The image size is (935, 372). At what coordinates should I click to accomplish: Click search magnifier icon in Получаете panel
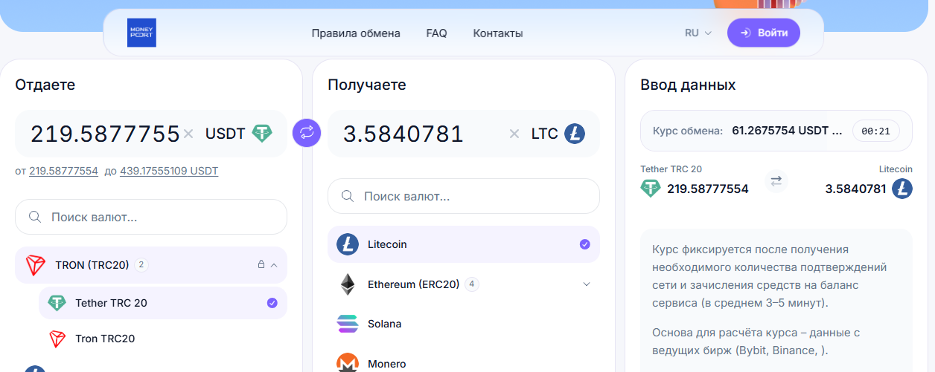(x=347, y=196)
